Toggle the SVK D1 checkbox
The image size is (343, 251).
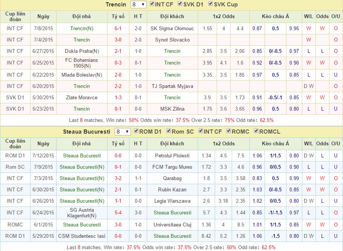[180, 3]
